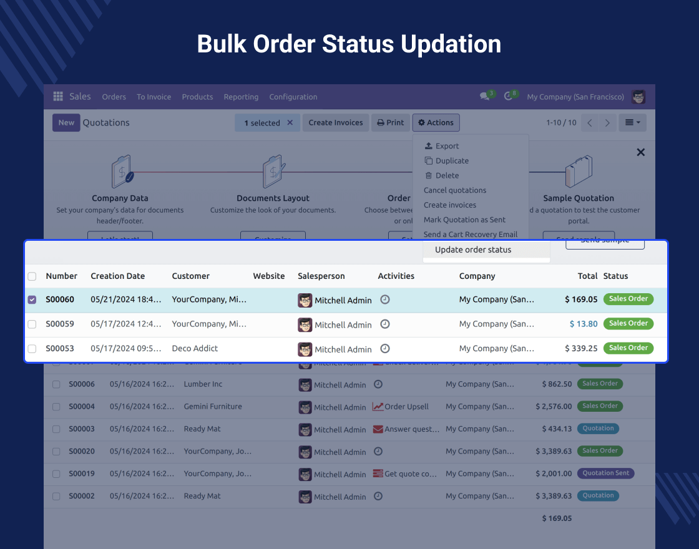Open activity clock for S00006 Lumber Inc
The width and height of the screenshot is (699, 549).
[x=378, y=384]
